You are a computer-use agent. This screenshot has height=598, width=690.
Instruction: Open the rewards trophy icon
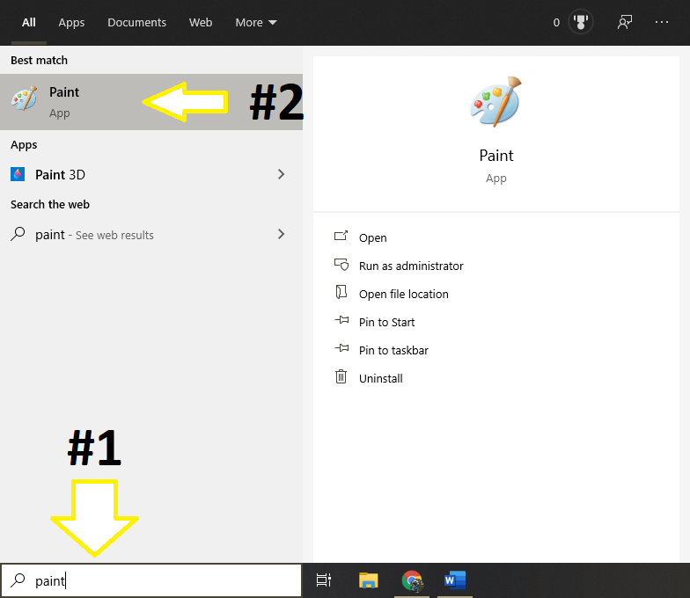(x=581, y=22)
